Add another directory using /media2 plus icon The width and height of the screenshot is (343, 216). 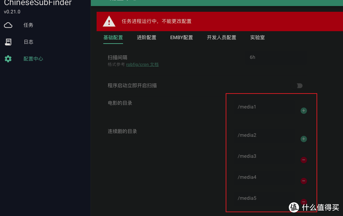tap(303, 139)
